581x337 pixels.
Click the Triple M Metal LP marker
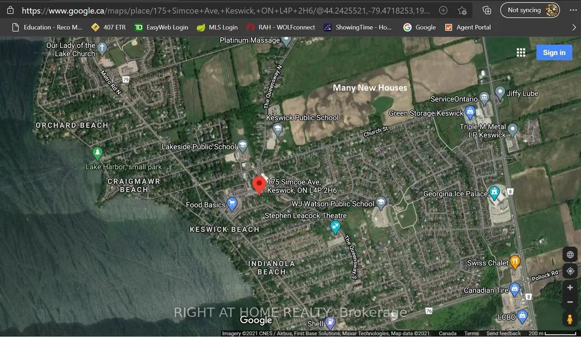click(512, 130)
